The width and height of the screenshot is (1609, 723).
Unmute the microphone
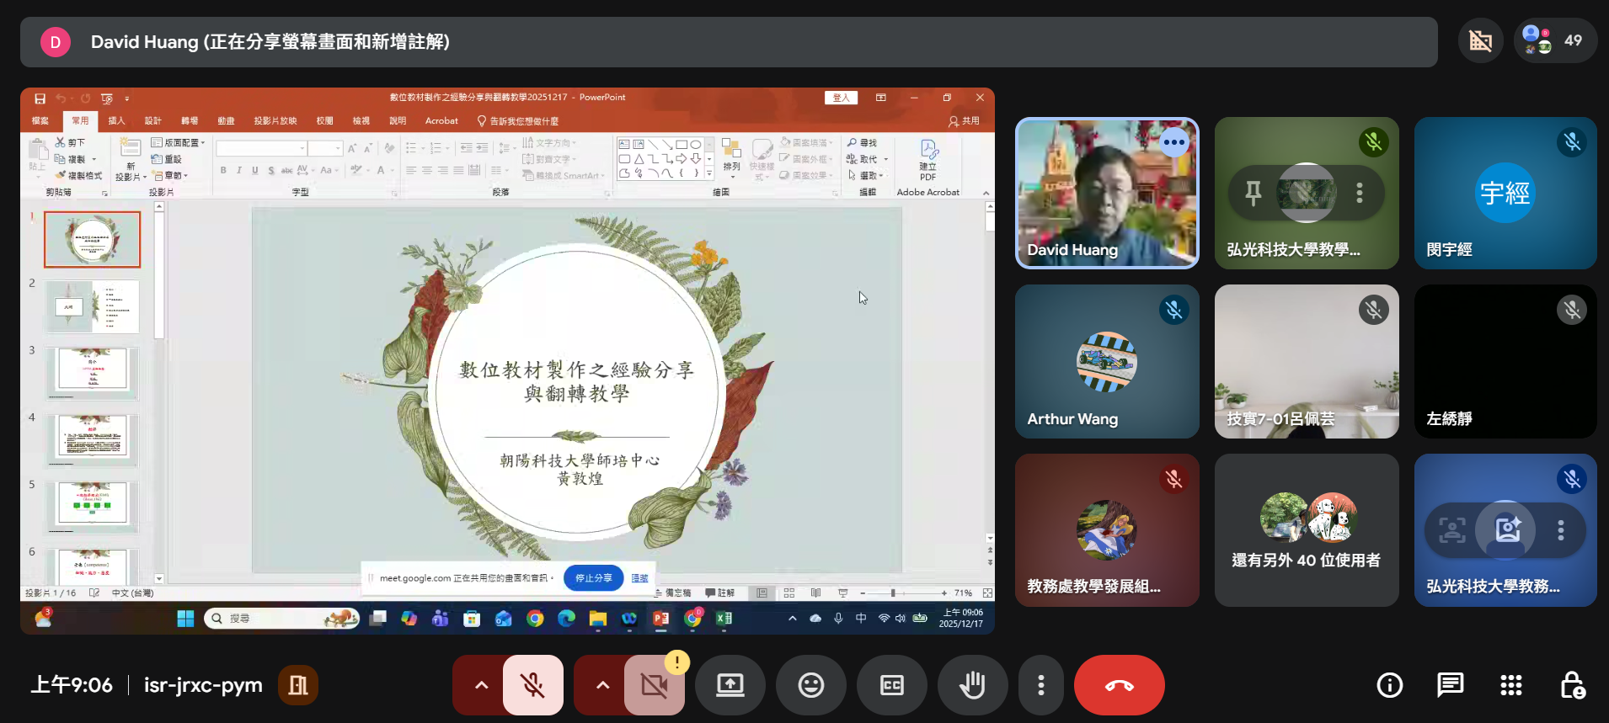tap(532, 685)
